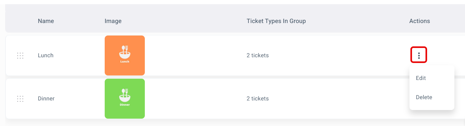Screen dimensions: 465x126
Task: Select the Dinner group name
Action: point(46,98)
